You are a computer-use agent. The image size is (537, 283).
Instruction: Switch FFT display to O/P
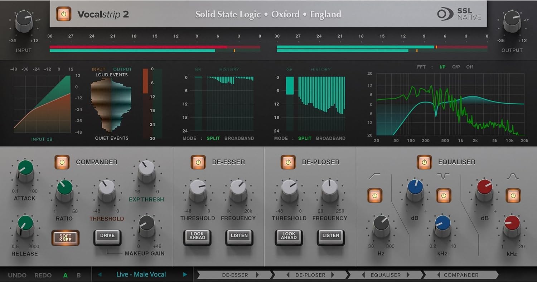tap(456, 67)
